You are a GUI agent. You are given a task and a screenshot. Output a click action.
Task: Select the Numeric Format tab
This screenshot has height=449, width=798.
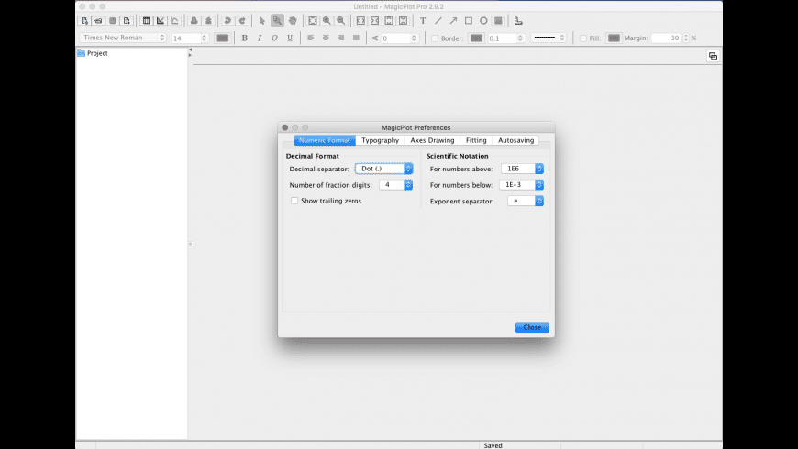click(325, 140)
